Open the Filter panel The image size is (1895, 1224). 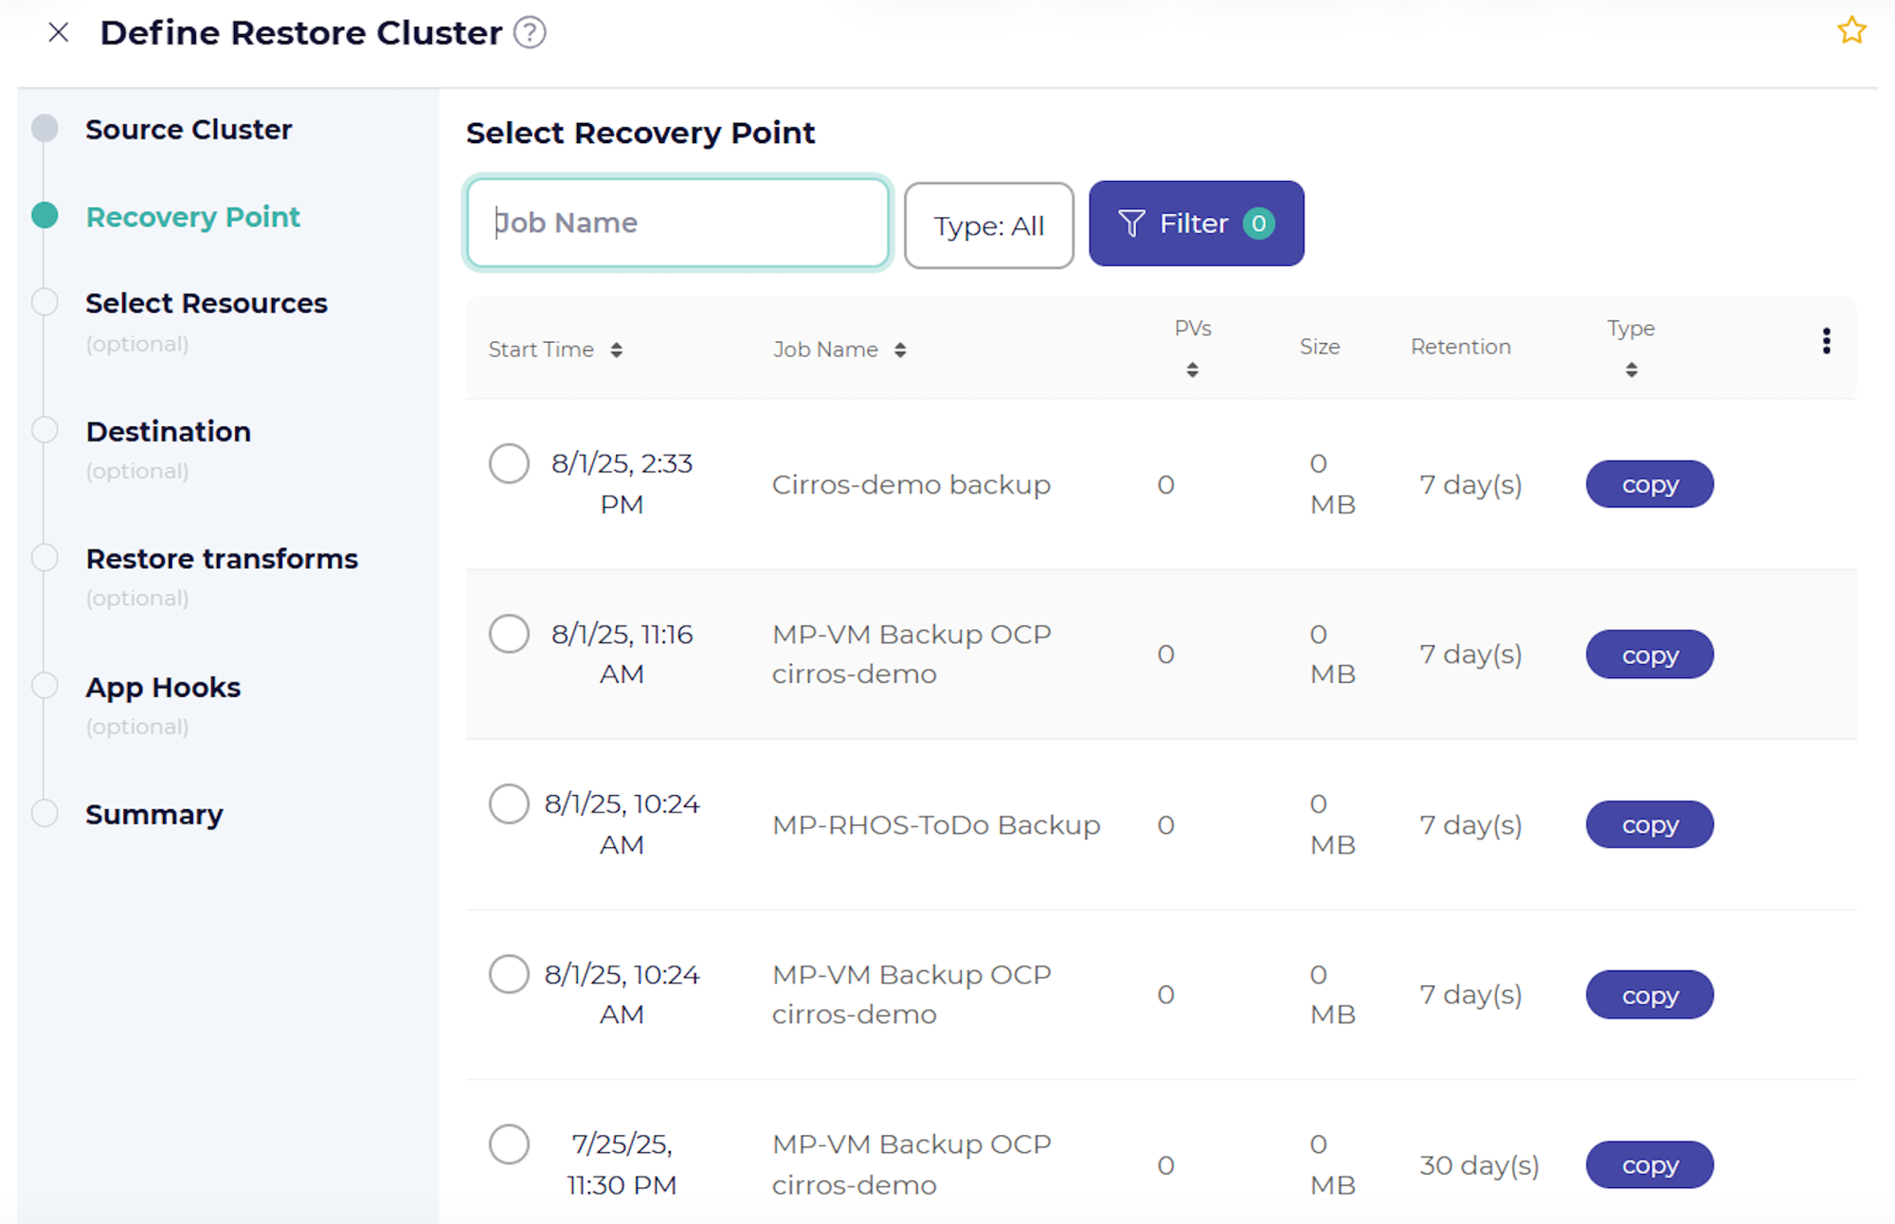pyautogui.click(x=1196, y=224)
